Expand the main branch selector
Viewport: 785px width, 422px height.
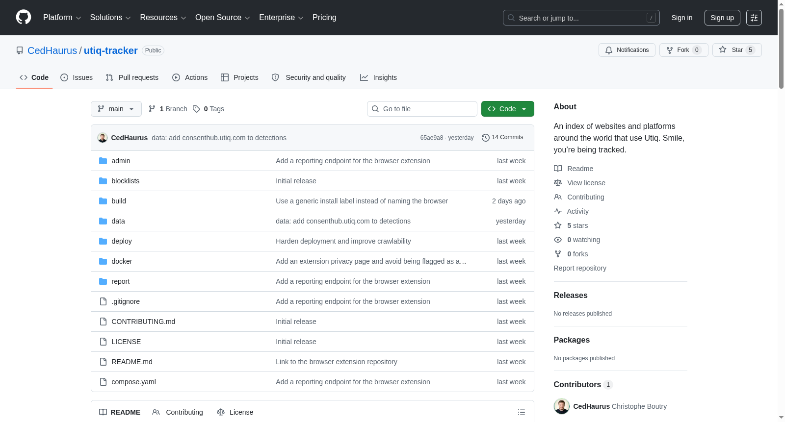(x=116, y=109)
